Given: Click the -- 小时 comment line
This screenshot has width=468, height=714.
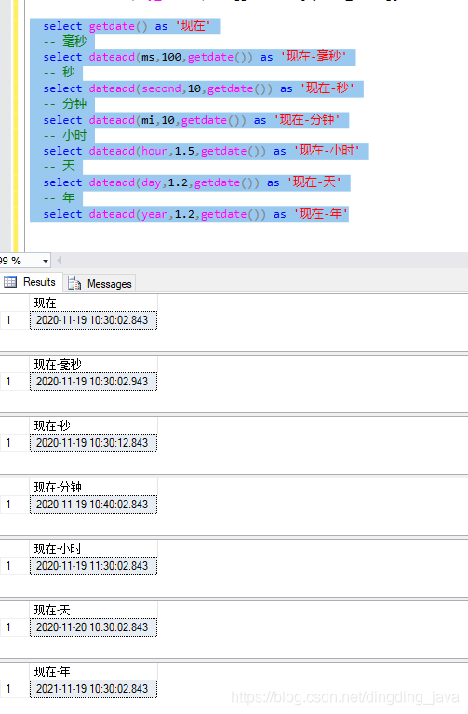Looking at the screenshot, I should (64, 136).
